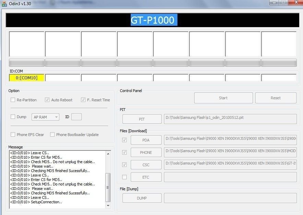Screen dimensions: 303x215
Task: Tick the Phone EFS Clear checkbox
Action: (x=13, y=135)
